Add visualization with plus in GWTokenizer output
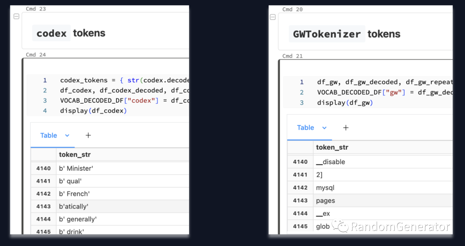Viewport: 465px width, 246px height. tap(346, 128)
